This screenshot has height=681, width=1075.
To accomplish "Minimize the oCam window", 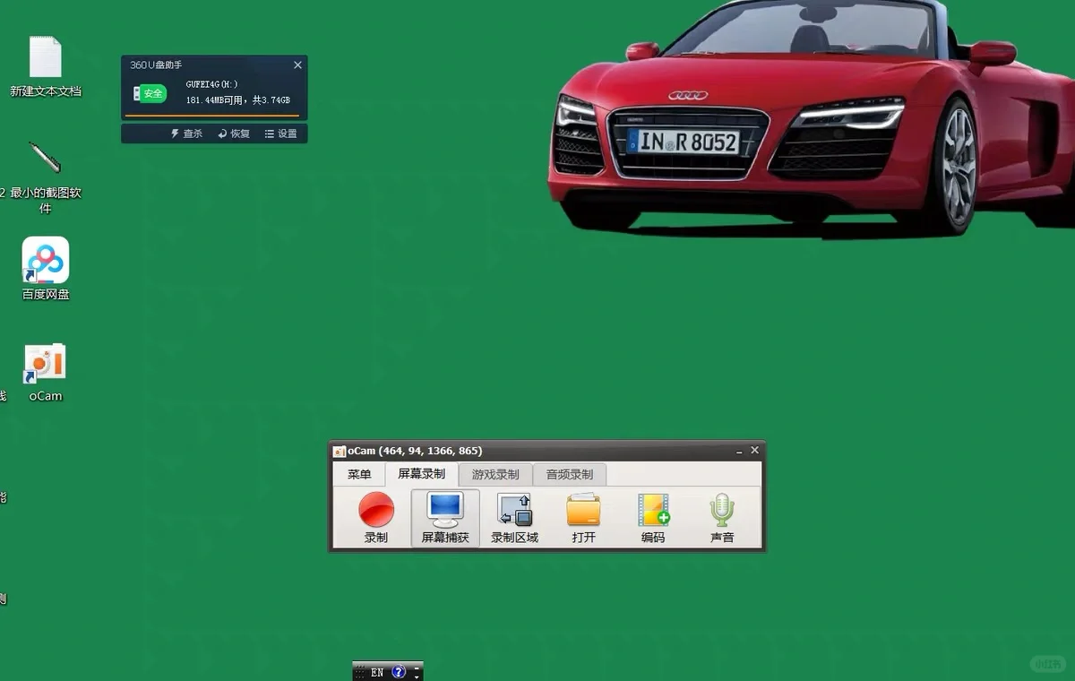I will point(739,451).
